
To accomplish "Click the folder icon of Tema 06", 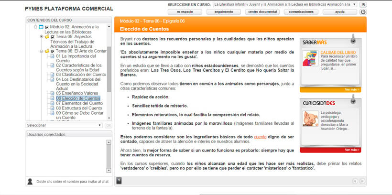I will [x=47, y=51].
